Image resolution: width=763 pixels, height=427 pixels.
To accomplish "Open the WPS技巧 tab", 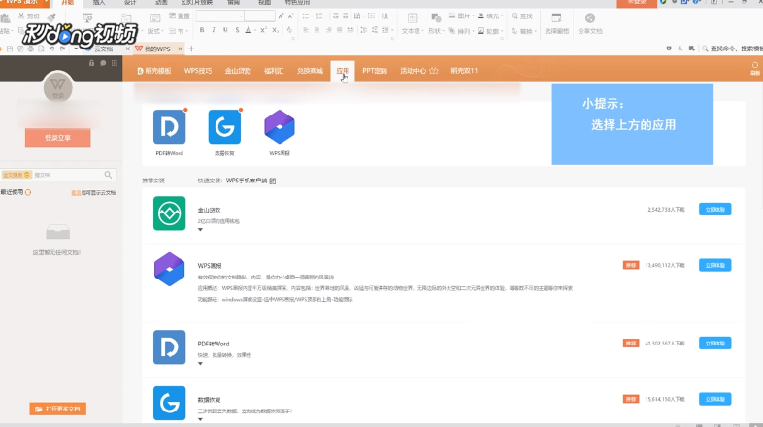I will (x=198, y=71).
